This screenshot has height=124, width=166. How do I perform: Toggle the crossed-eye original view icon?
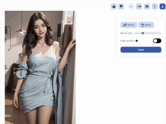pos(147,7)
